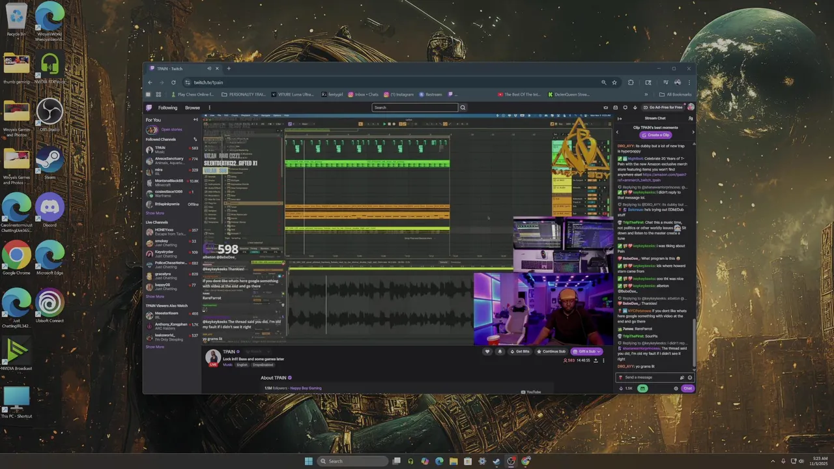Open NVIDIA Broadcast desktop icon
The height and width of the screenshot is (469, 834).
[x=16, y=353]
